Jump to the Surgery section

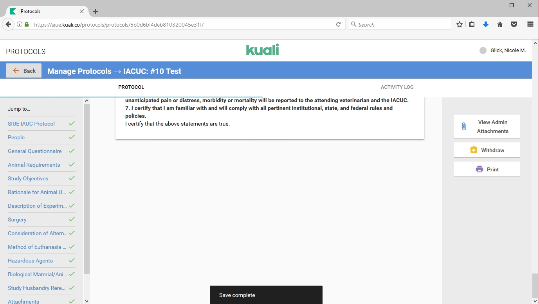(17, 219)
